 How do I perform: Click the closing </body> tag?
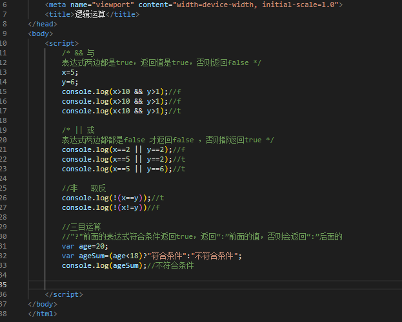tap(43, 305)
